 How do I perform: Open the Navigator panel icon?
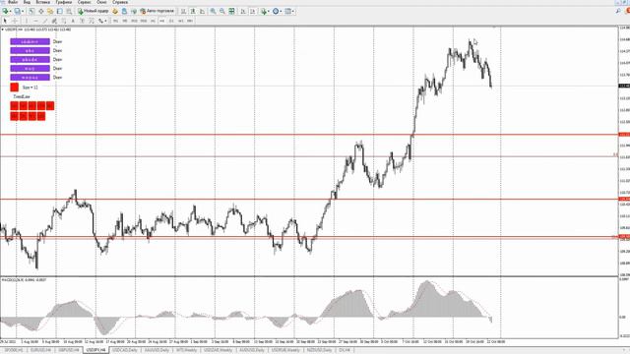tap(50, 11)
